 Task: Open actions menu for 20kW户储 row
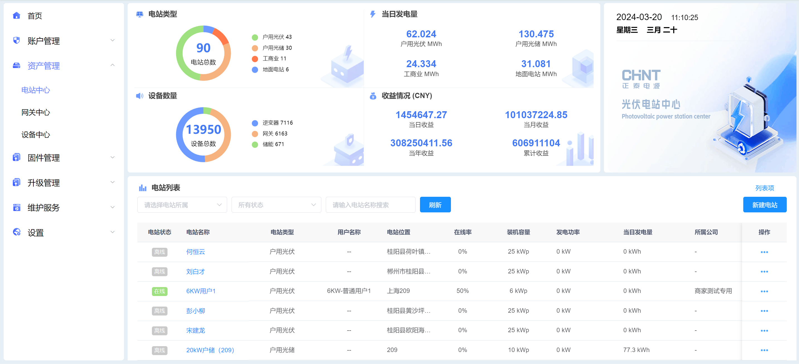point(764,350)
